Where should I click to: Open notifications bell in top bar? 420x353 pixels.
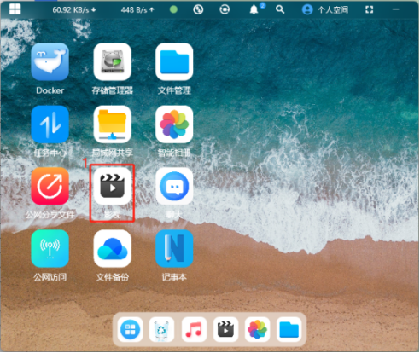click(254, 9)
